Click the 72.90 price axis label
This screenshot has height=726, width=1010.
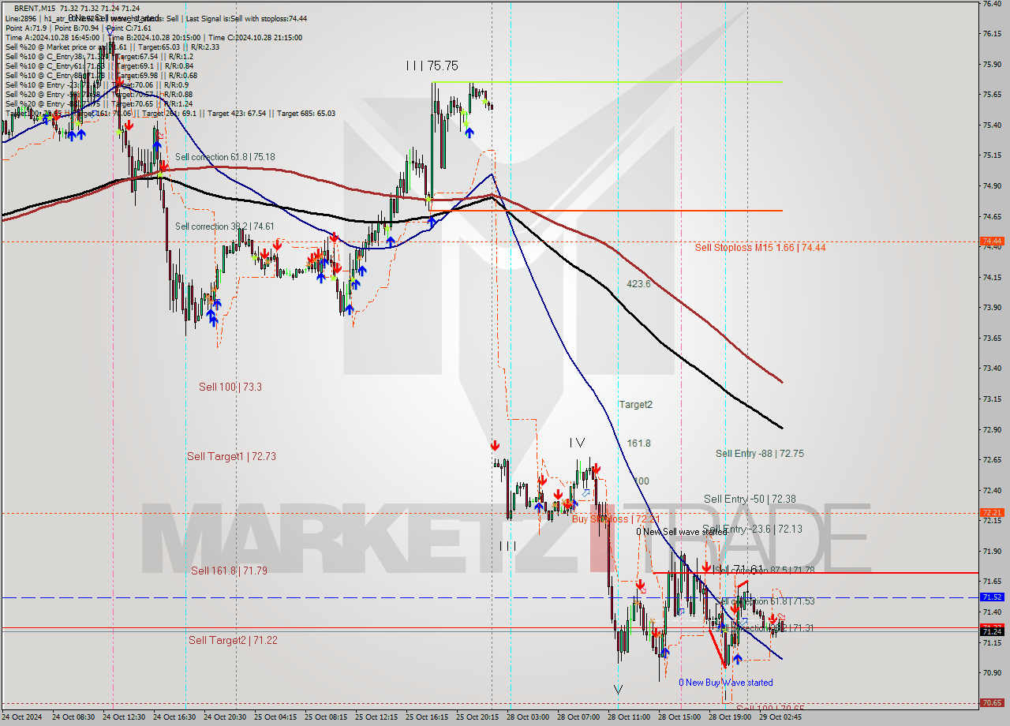993,429
